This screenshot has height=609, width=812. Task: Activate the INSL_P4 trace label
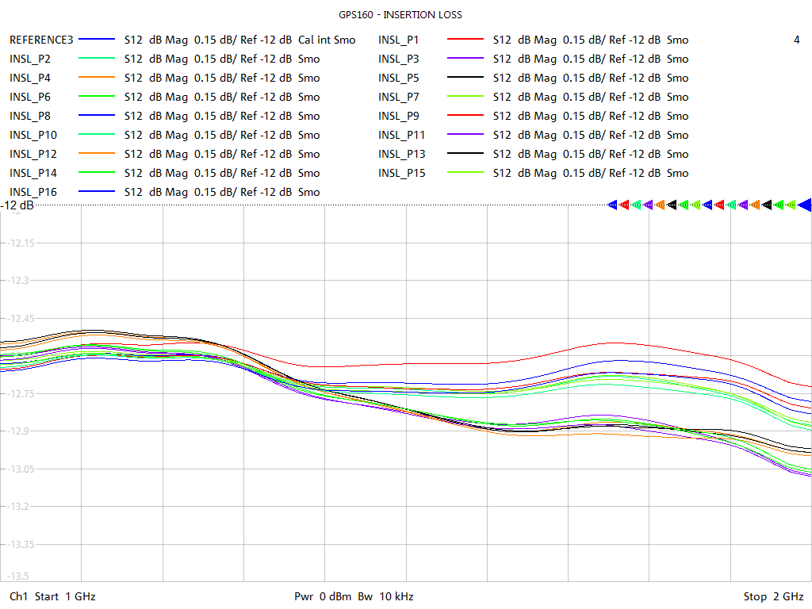pyautogui.click(x=30, y=79)
